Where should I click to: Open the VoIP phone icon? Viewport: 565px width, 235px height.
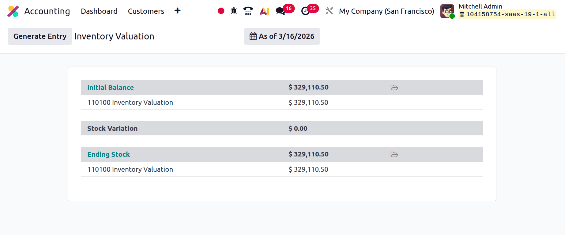click(x=248, y=11)
